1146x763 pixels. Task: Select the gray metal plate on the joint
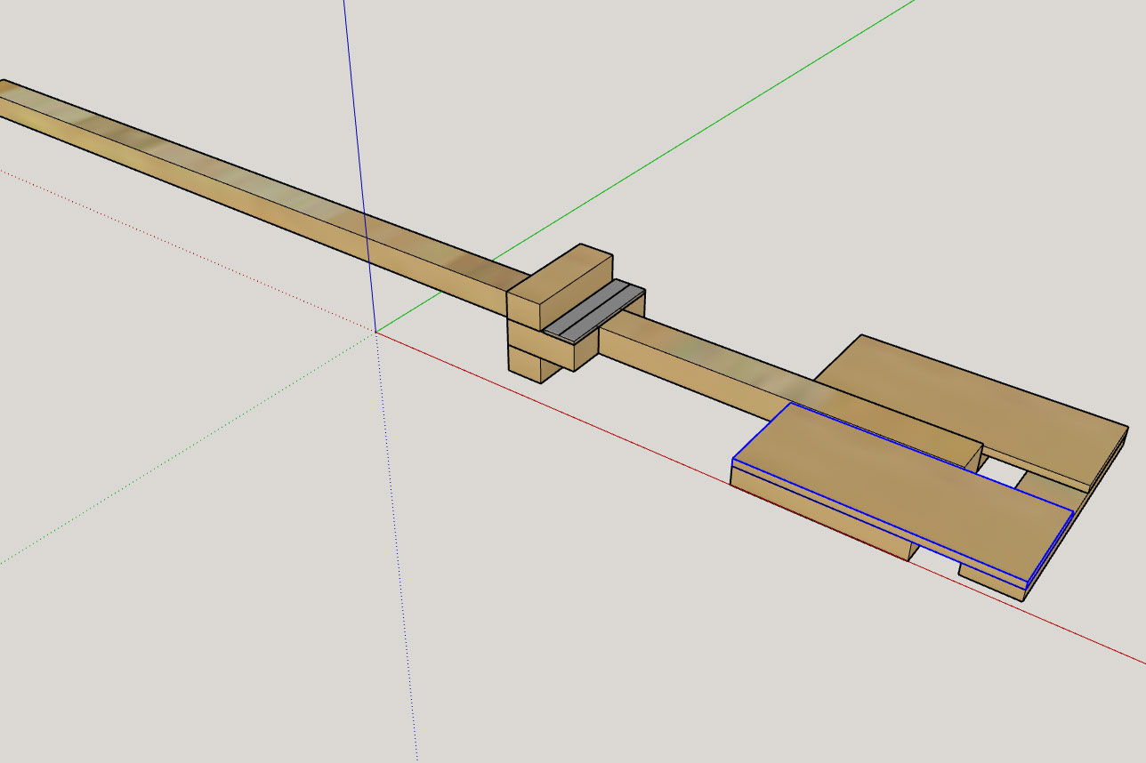594,311
